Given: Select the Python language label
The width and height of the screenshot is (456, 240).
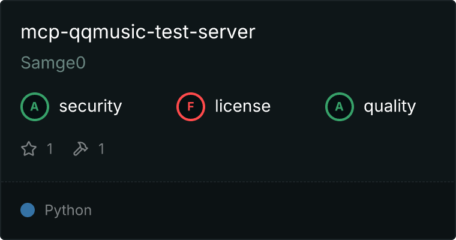Looking at the screenshot, I should tap(68, 211).
